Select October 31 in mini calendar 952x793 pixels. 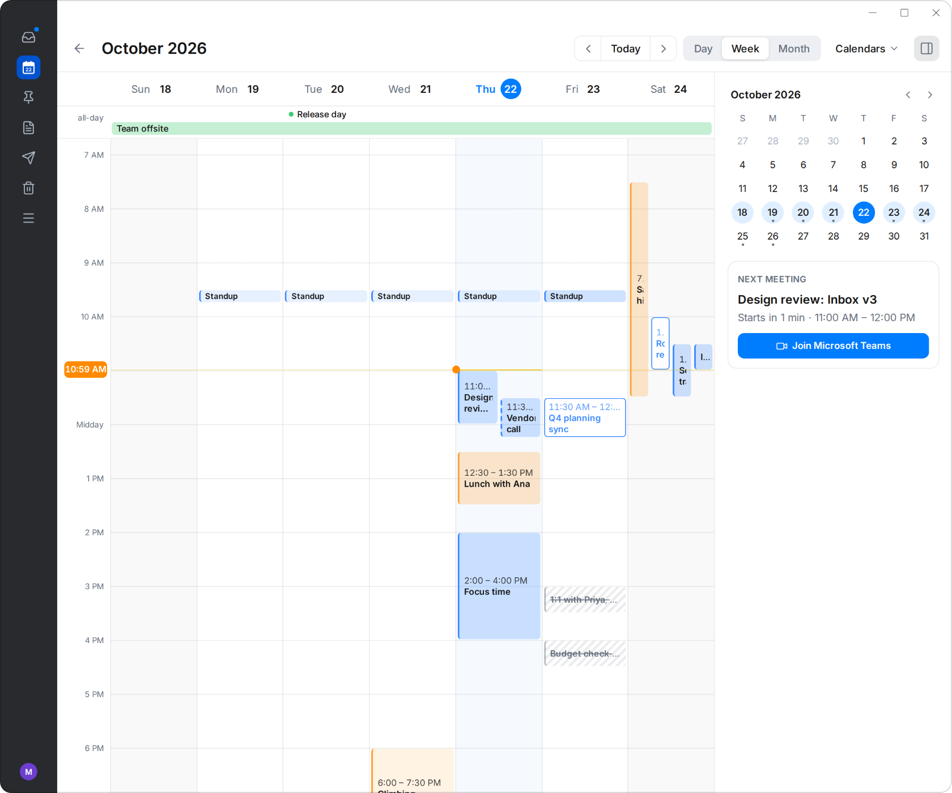(x=924, y=236)
